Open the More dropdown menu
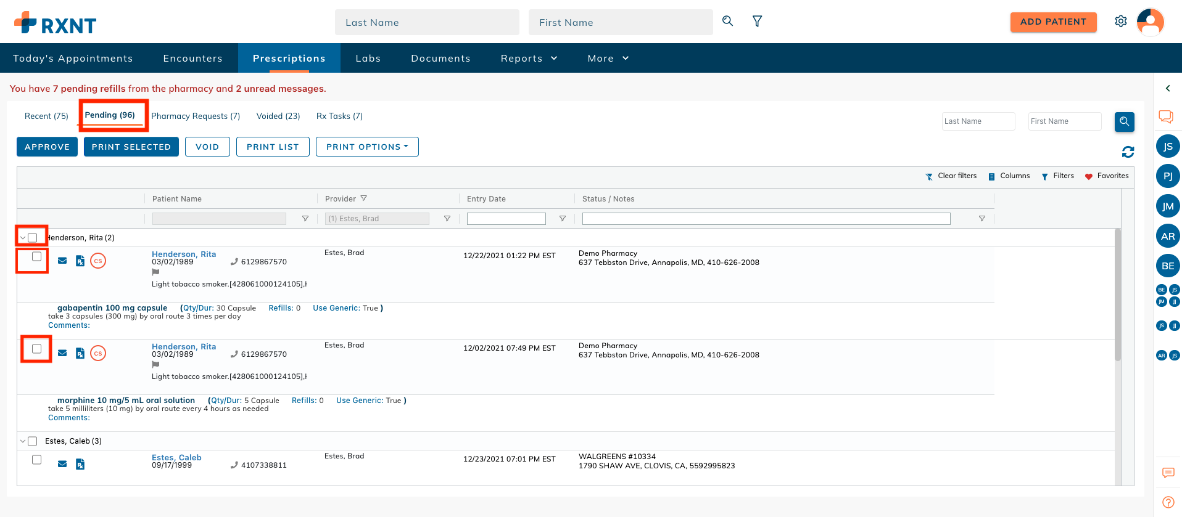Screen dimensions: 1182x517 608,58
